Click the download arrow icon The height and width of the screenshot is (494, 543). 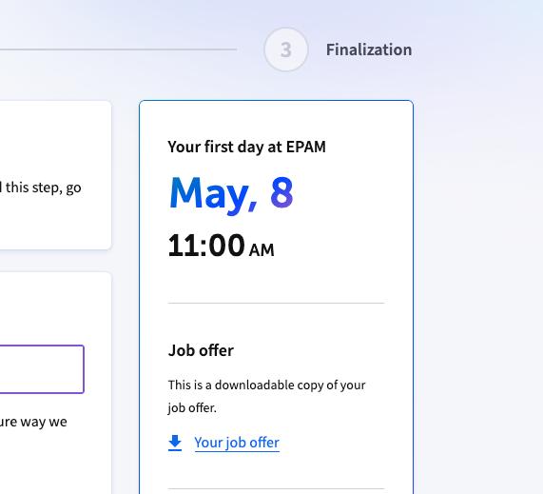pyautogui.click(x=175, y=443)
